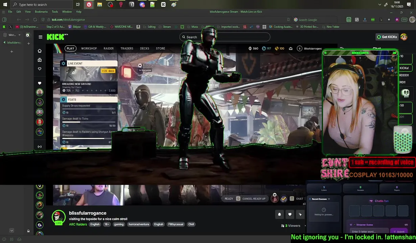This screenshot has height=243, width=416.
Task: Toggle the VPN button in the toolbar
Action: tap(404, 20)
